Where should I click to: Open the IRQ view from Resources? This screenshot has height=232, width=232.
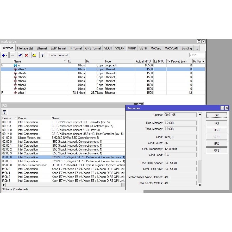click(x=216, y=143)
